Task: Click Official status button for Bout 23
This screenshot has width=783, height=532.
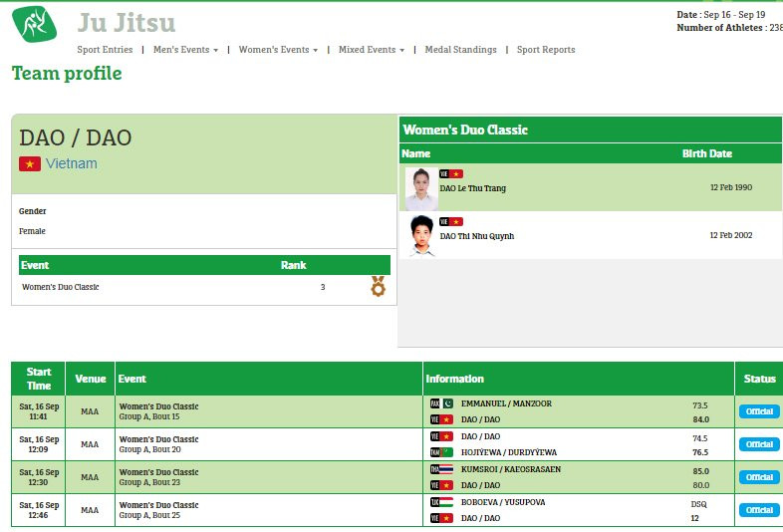Action: pos(759,477)
